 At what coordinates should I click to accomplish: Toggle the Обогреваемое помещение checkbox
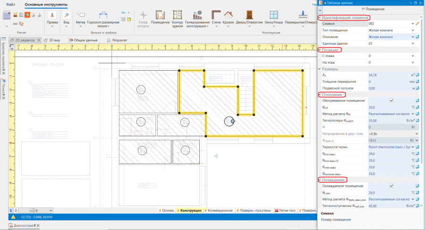tap(391, 100)
